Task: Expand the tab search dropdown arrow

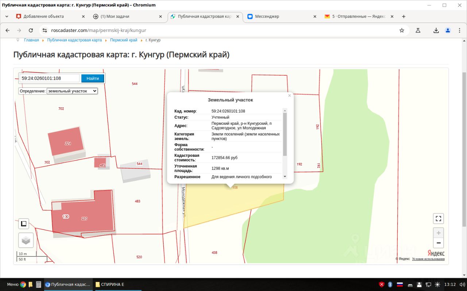Action: [7, 16]
